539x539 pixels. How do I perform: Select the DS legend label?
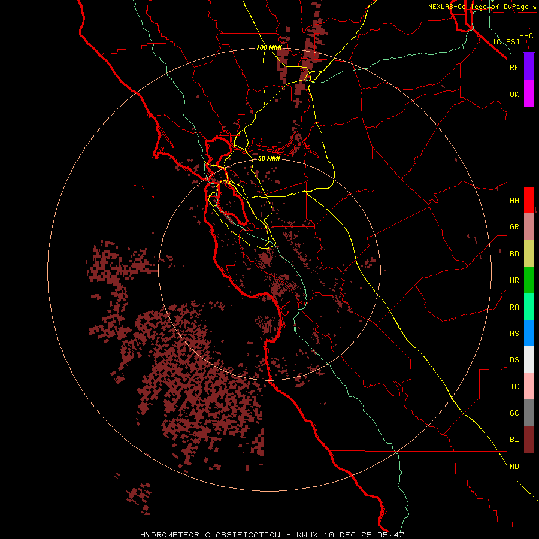(514, 360)
